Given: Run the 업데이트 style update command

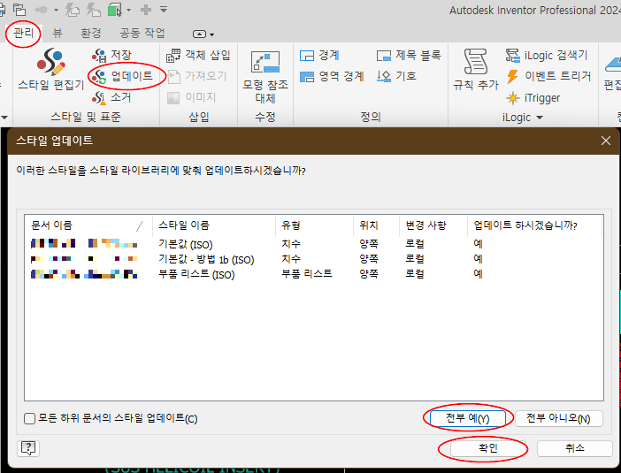Looking at the screenshot, I should point(122,76).
